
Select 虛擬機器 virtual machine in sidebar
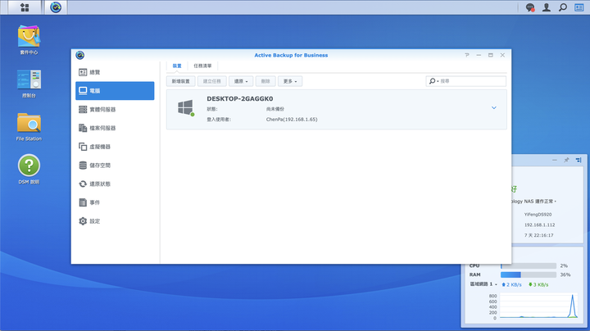115,147
